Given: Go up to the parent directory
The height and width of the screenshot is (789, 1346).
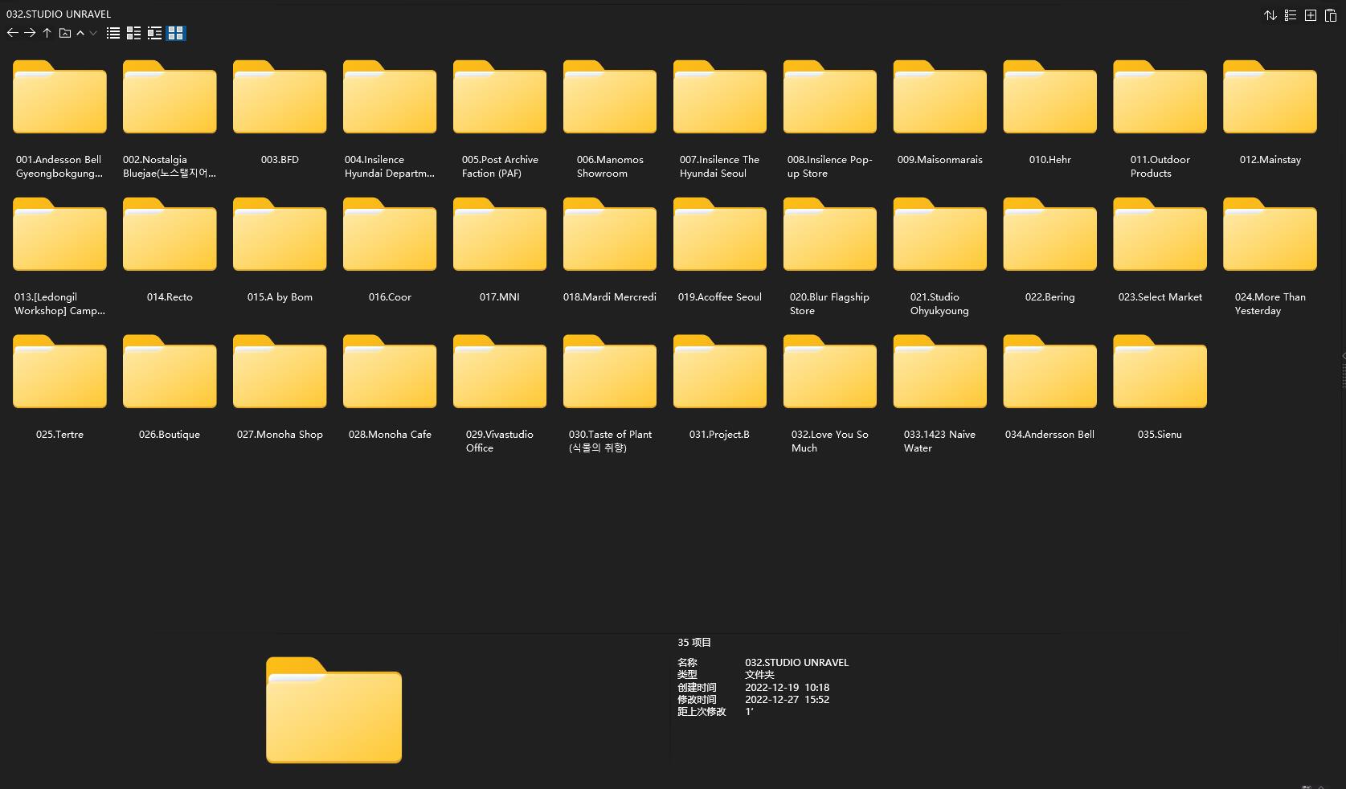Looking at the screenshot, I should 47,33.
